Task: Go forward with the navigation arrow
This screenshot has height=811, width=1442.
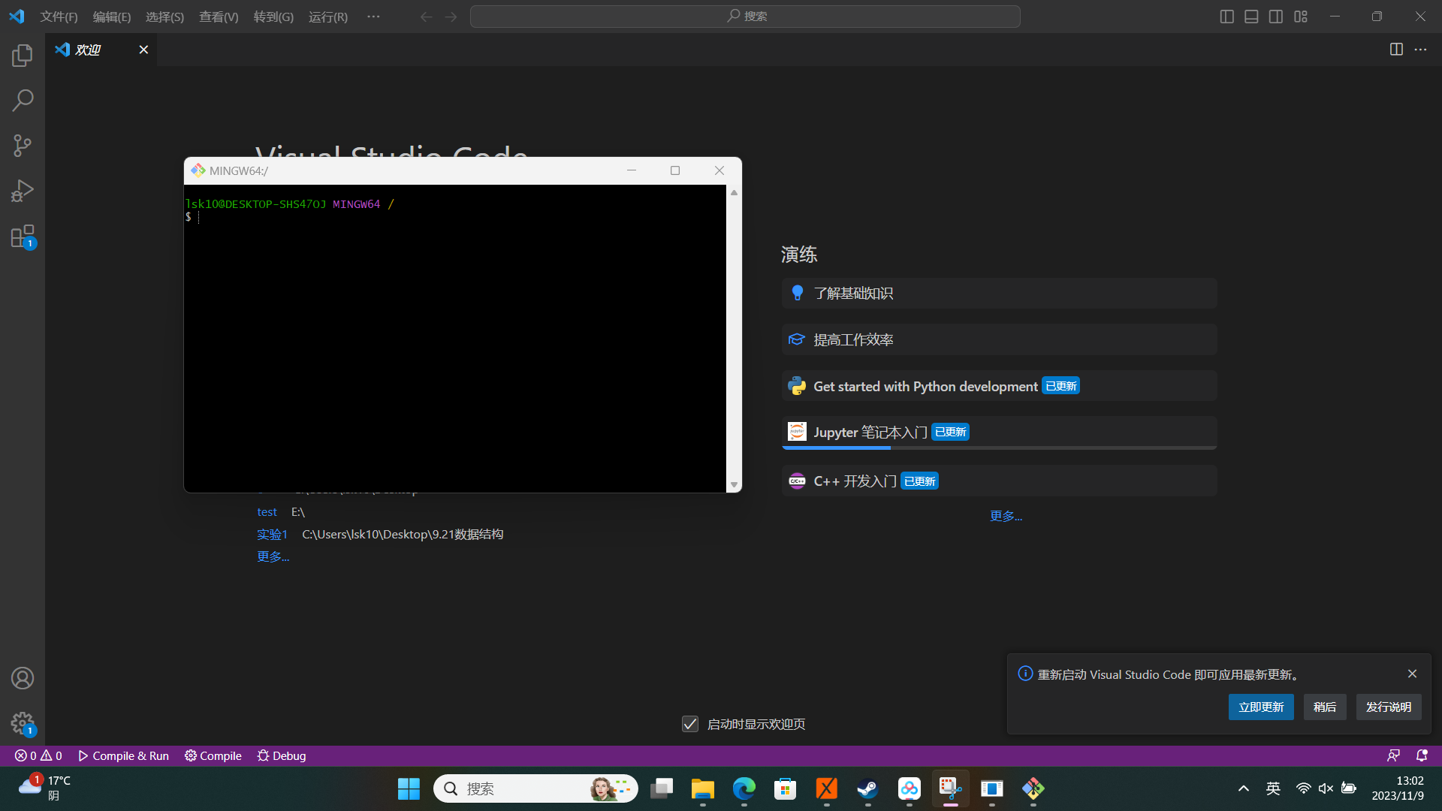Action: pos(451,17)
